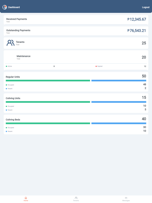Open the Home tab icon
This screenshot has height=203, width=152.
(x=26, y=198)
